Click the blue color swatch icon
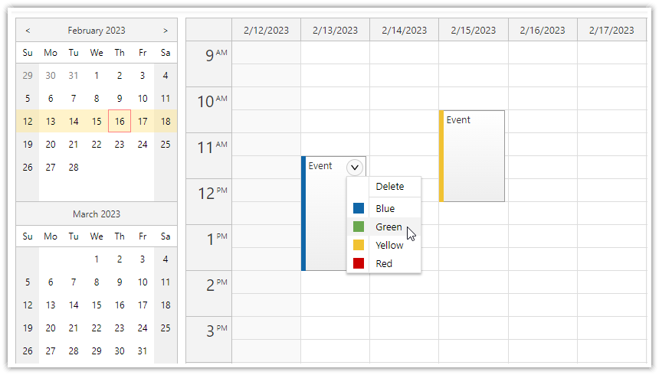Viewport: 659px width, 375px height. tap(359, 208)
